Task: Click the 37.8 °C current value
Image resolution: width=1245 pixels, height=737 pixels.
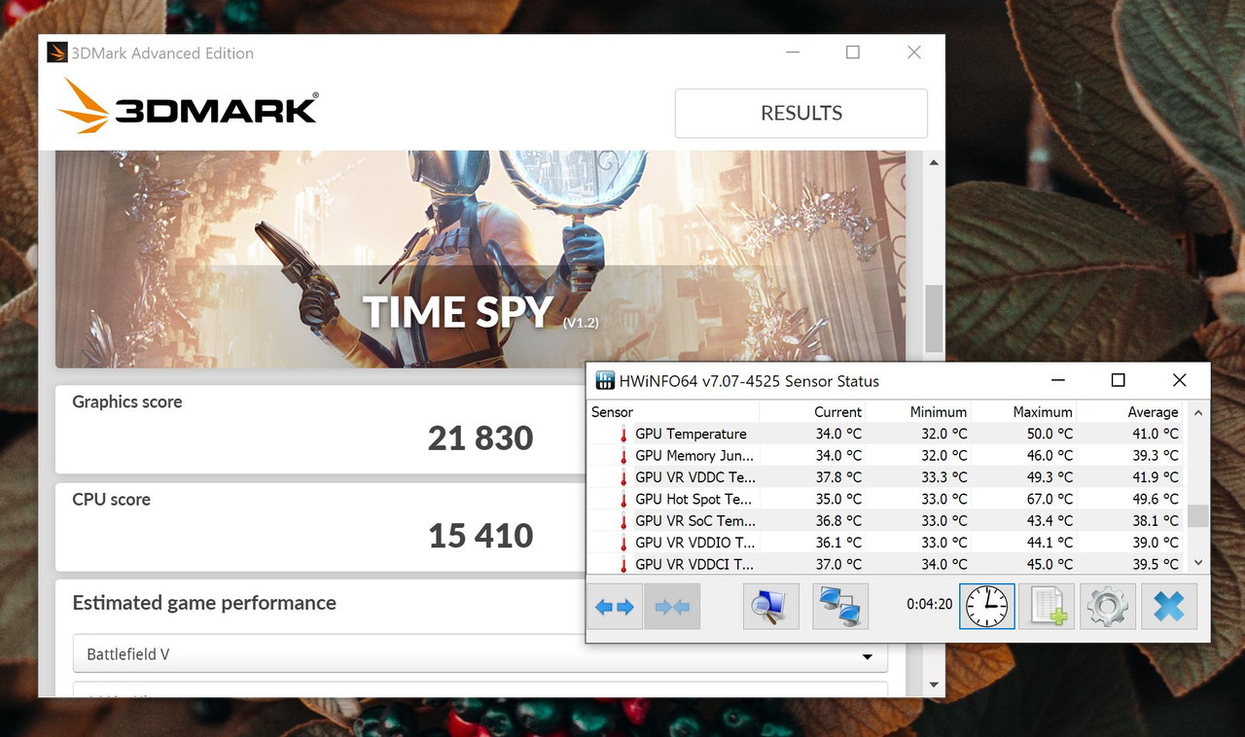Action: click(838, 477)
